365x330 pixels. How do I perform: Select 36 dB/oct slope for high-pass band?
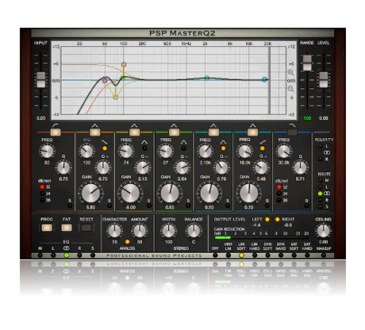(42, 200)
